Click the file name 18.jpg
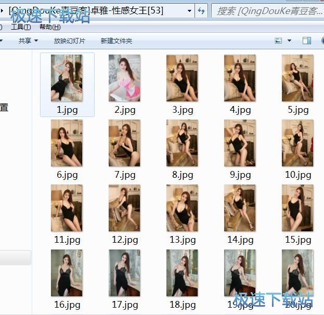 pos(183,305)
